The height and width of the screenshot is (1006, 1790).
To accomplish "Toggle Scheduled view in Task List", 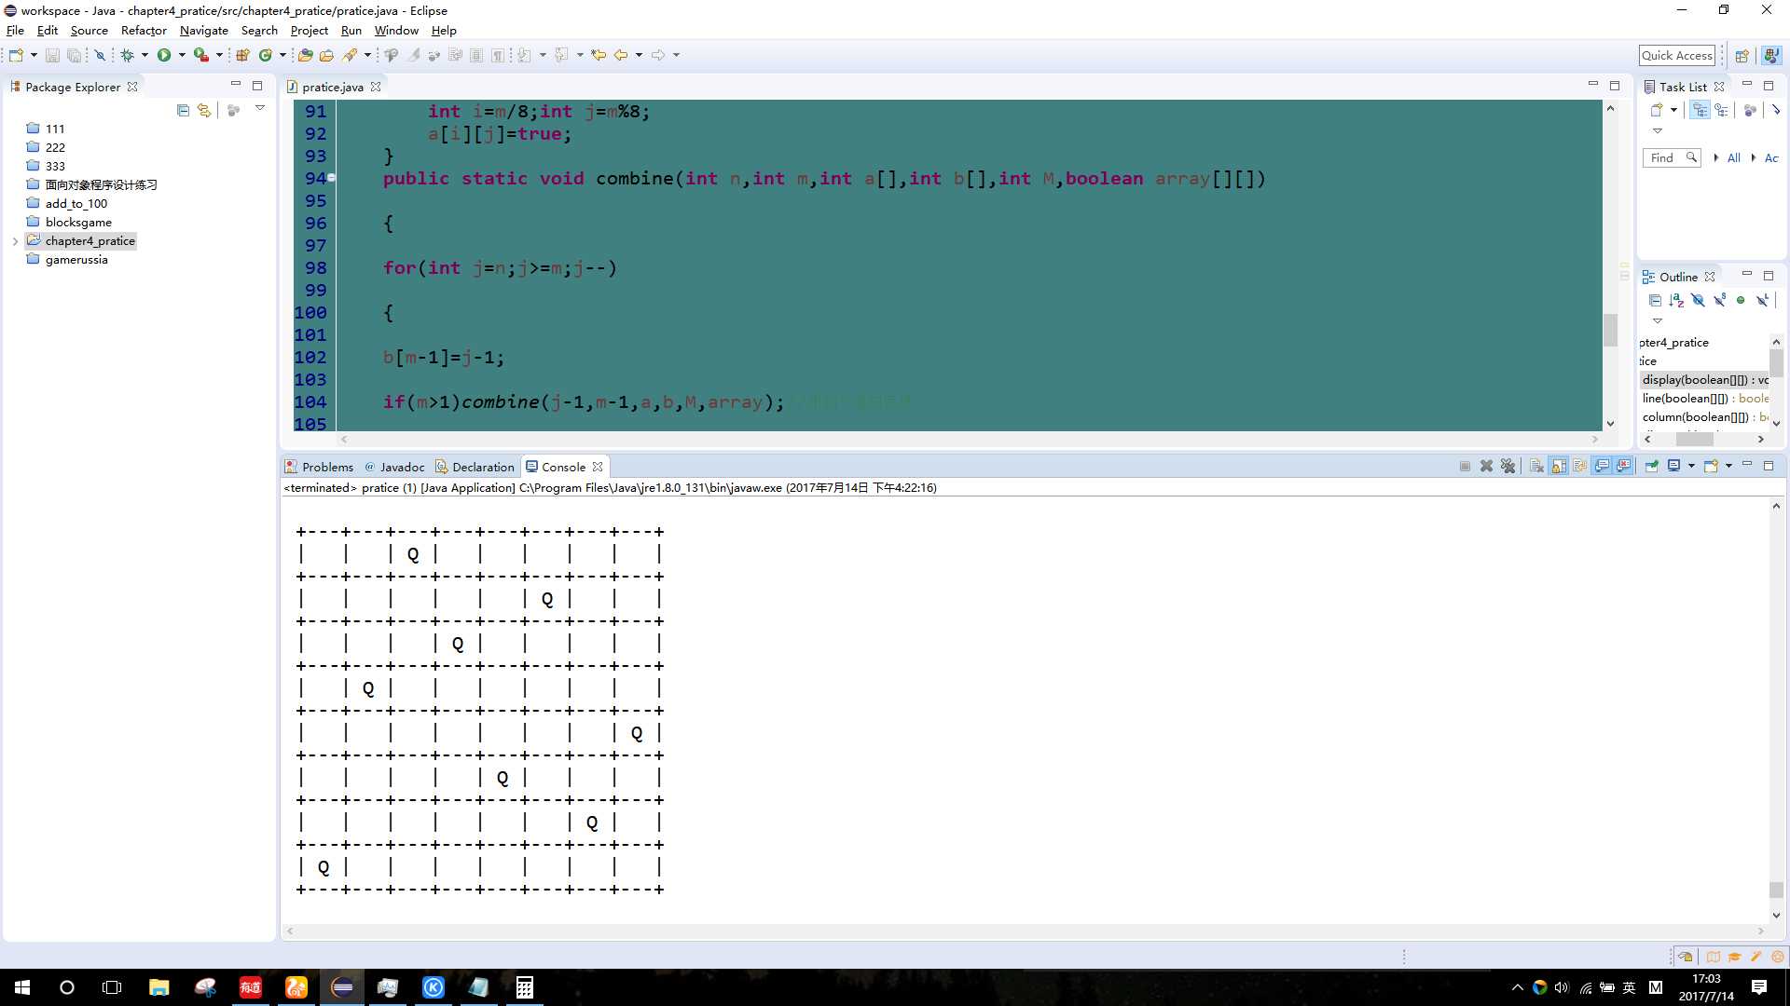I will pos(1721,110).
